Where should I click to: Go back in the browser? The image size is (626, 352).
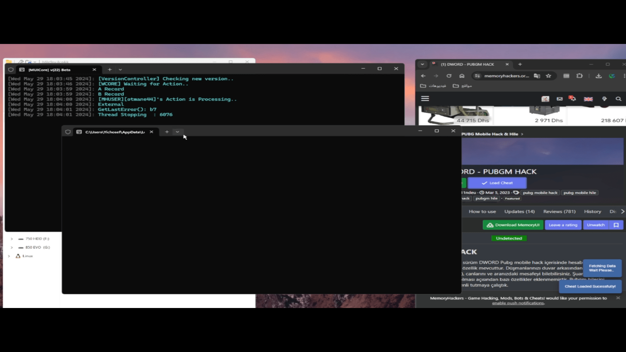(x=423, y=76)
